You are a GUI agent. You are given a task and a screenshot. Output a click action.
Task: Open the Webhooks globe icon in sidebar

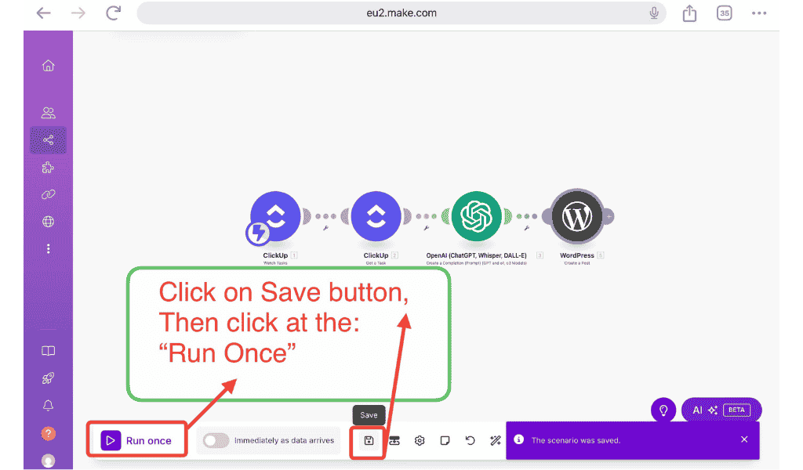point(48,222)
